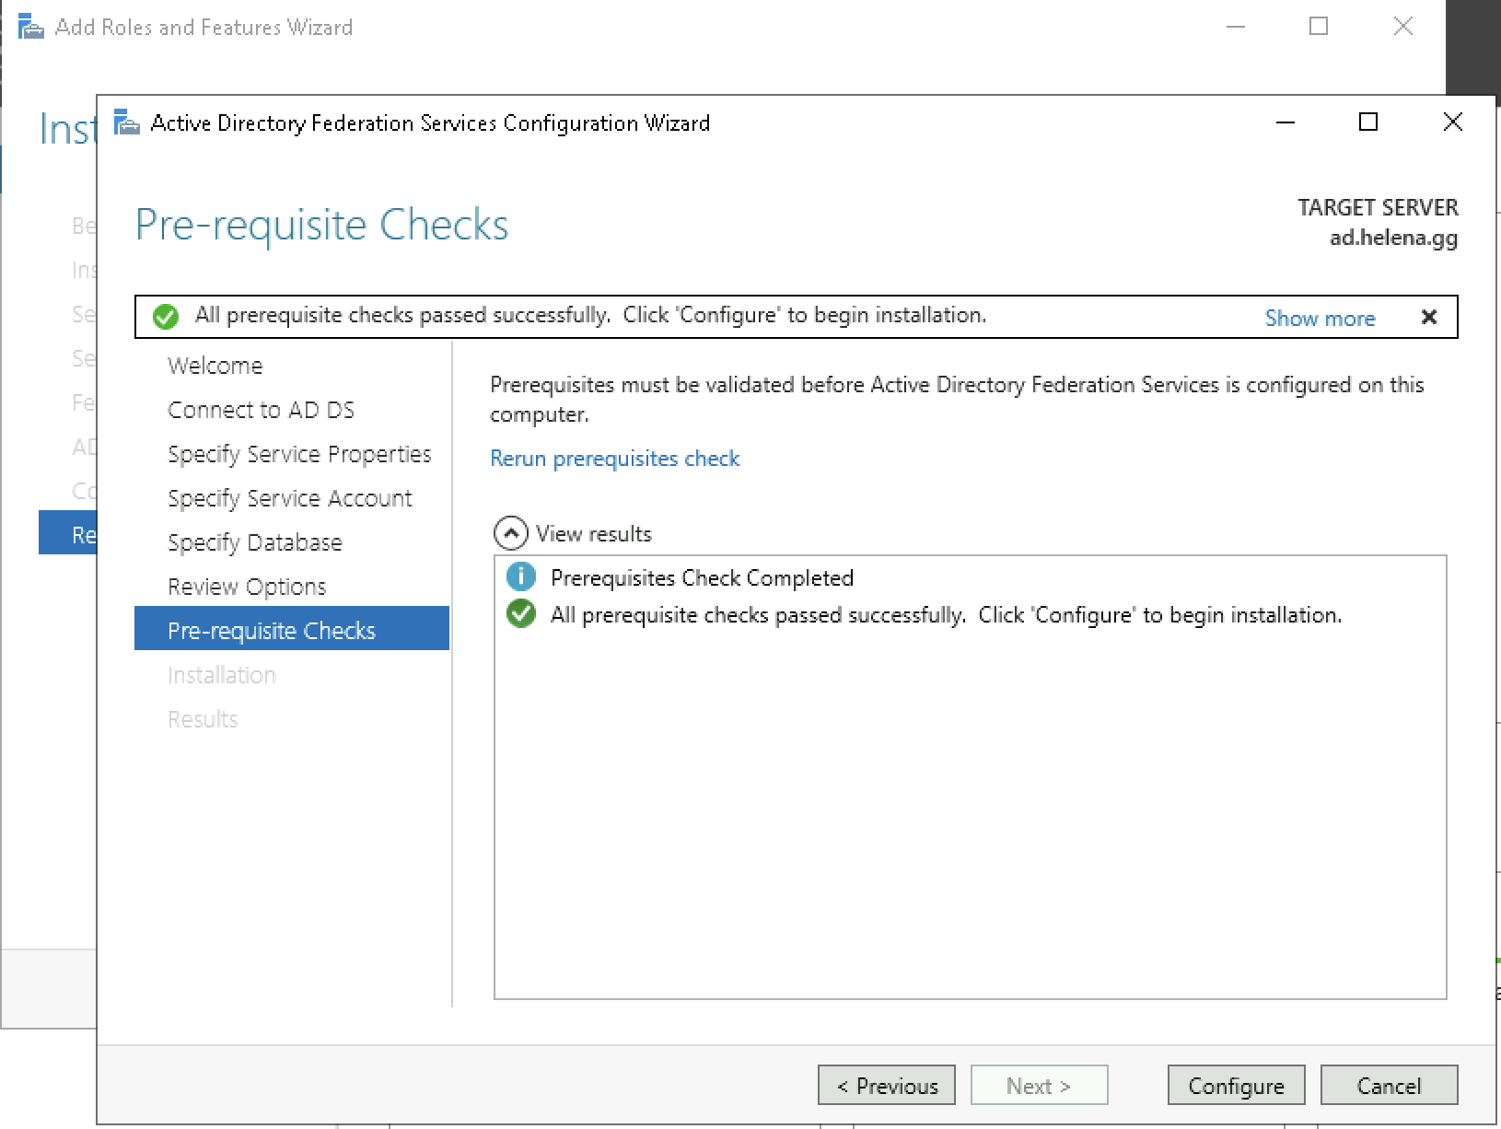Click the AD FS wizard title bar icon
1501x1129 pixels.
(x=126, y=122)
